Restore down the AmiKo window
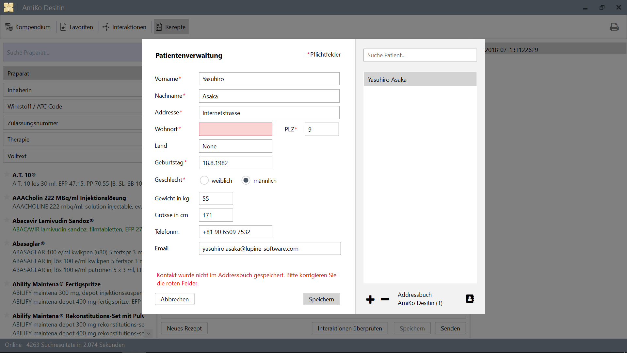Image resolution: width=627 pixels, height=353 pixels. pyautogui.click(x=602, y=8)
